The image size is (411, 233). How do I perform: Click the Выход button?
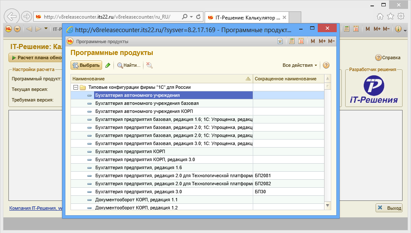pyautogui.click(x=389, y=208)
